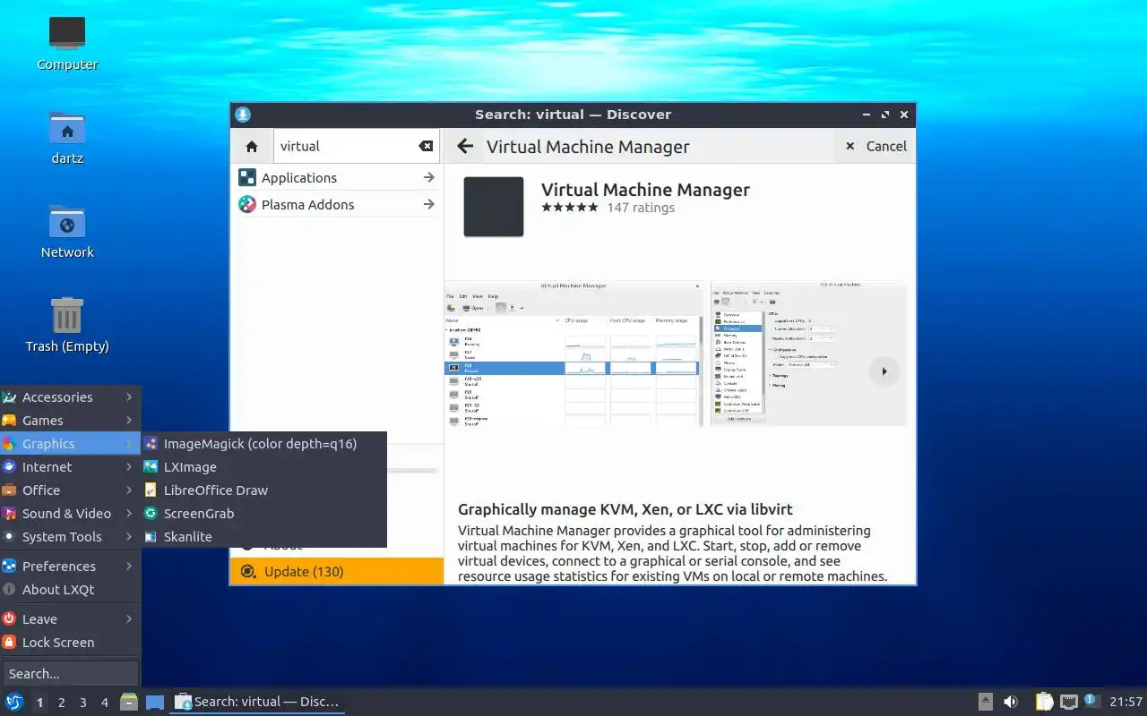
Task: Open the dartz home folder desktop icon
Action: tap(67, 137)
